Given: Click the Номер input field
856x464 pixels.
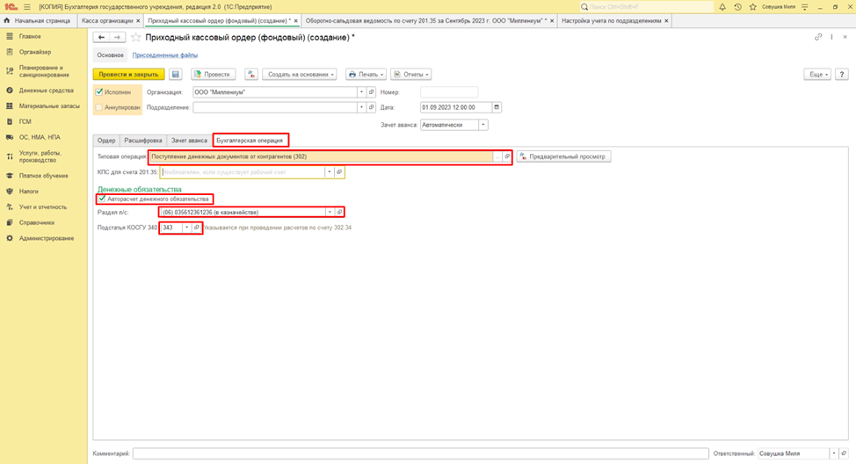Looking at the screenshot, I should pos(449,92).
